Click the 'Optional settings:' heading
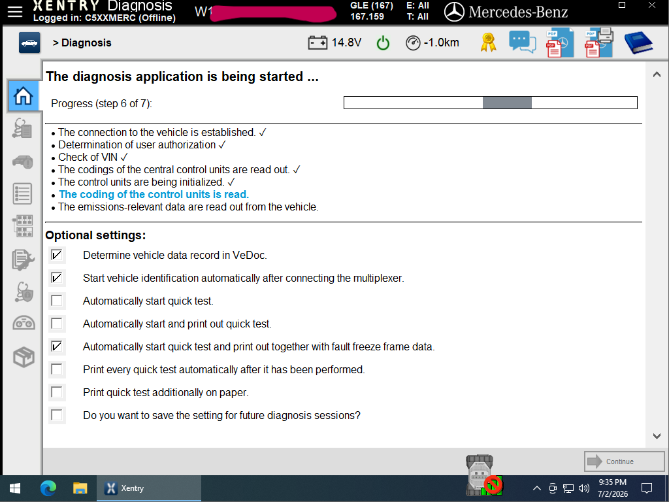The image size is (669, 502). pos(95,235)
